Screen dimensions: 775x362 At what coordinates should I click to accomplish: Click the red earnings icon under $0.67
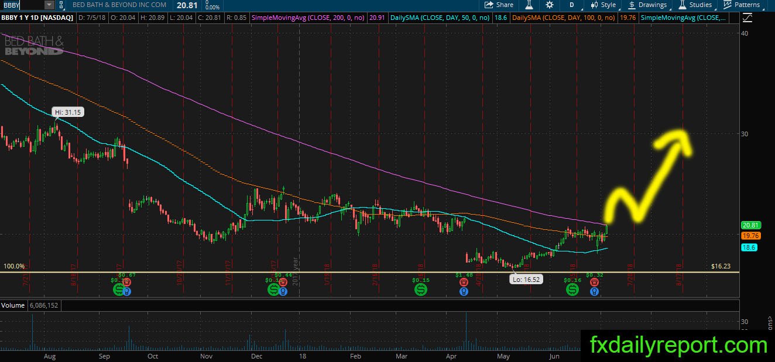(x=127, y=282)
